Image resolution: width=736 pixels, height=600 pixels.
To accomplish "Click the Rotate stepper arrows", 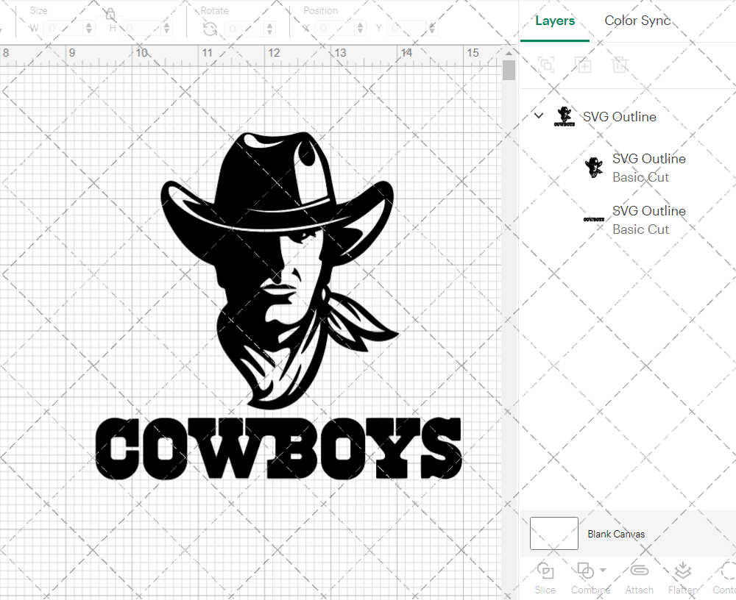I will click(270, 29).
